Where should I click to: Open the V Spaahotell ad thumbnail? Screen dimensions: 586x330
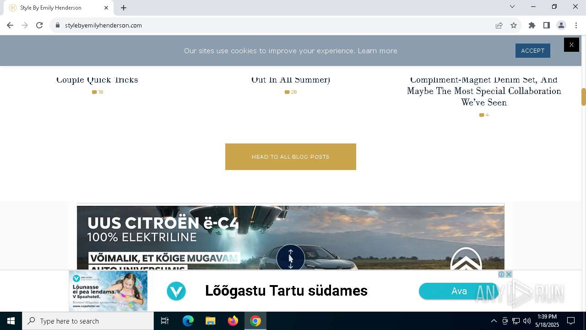pos(108,291)
